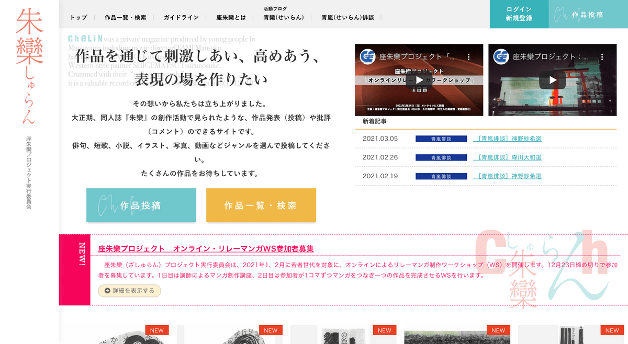Click the yellow 作品一覧・検索 button
The width and height of the screenshot is (628, 344).
point(261,205)
